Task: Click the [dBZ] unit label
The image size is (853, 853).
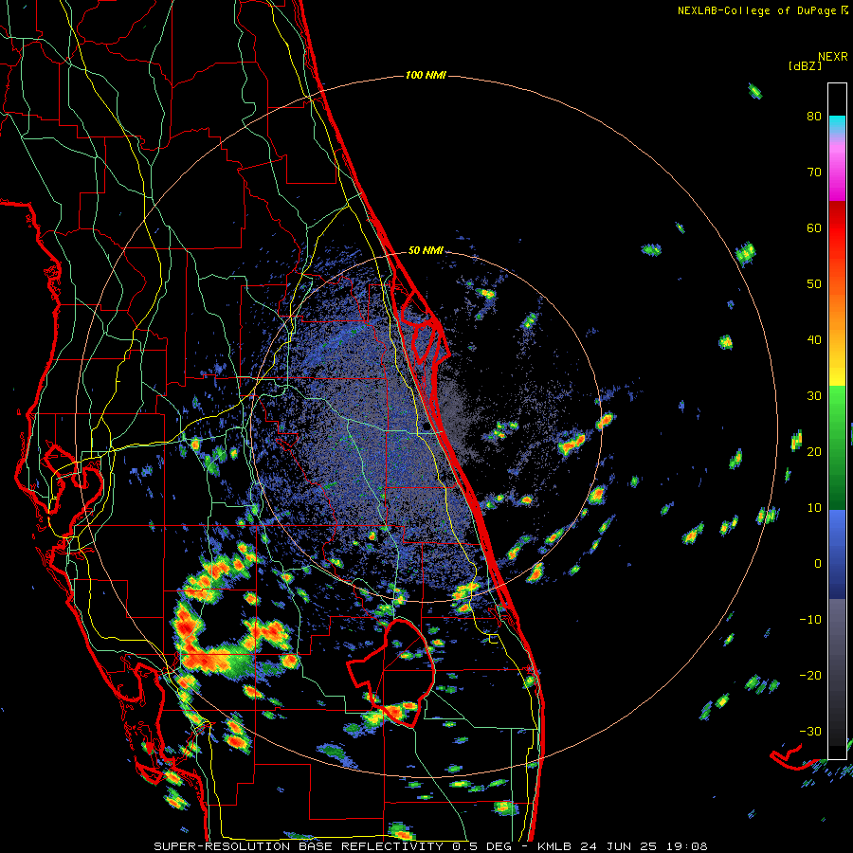Action: click(x=805, y=65)
